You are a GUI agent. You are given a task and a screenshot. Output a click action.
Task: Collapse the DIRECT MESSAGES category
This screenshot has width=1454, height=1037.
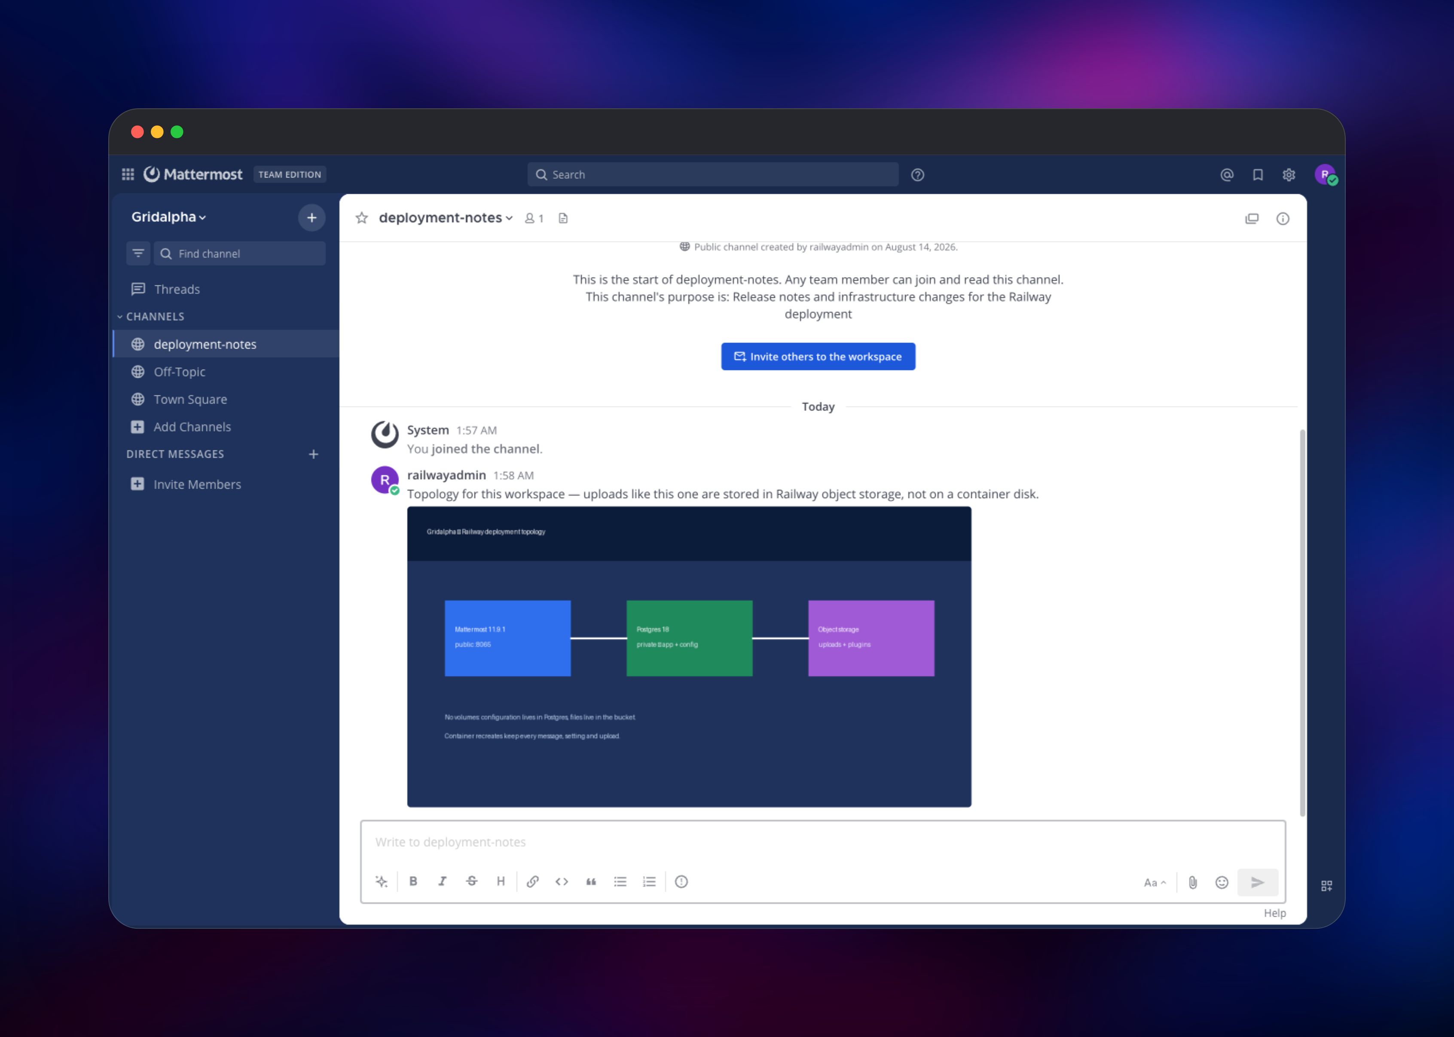[x=175, y=454]
